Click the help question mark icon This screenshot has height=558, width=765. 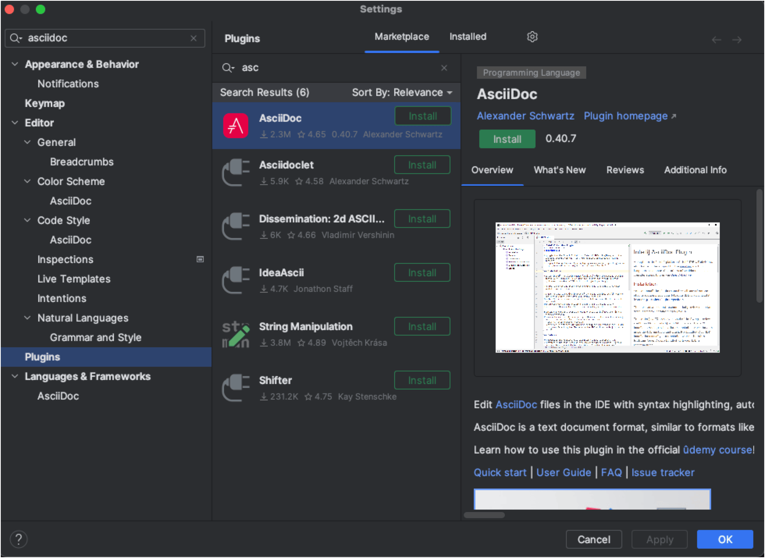[18, 539]
